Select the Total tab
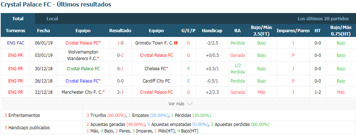The width and height of the screenshot is (356, 135). pyautogui.click(x=18, y=18)
